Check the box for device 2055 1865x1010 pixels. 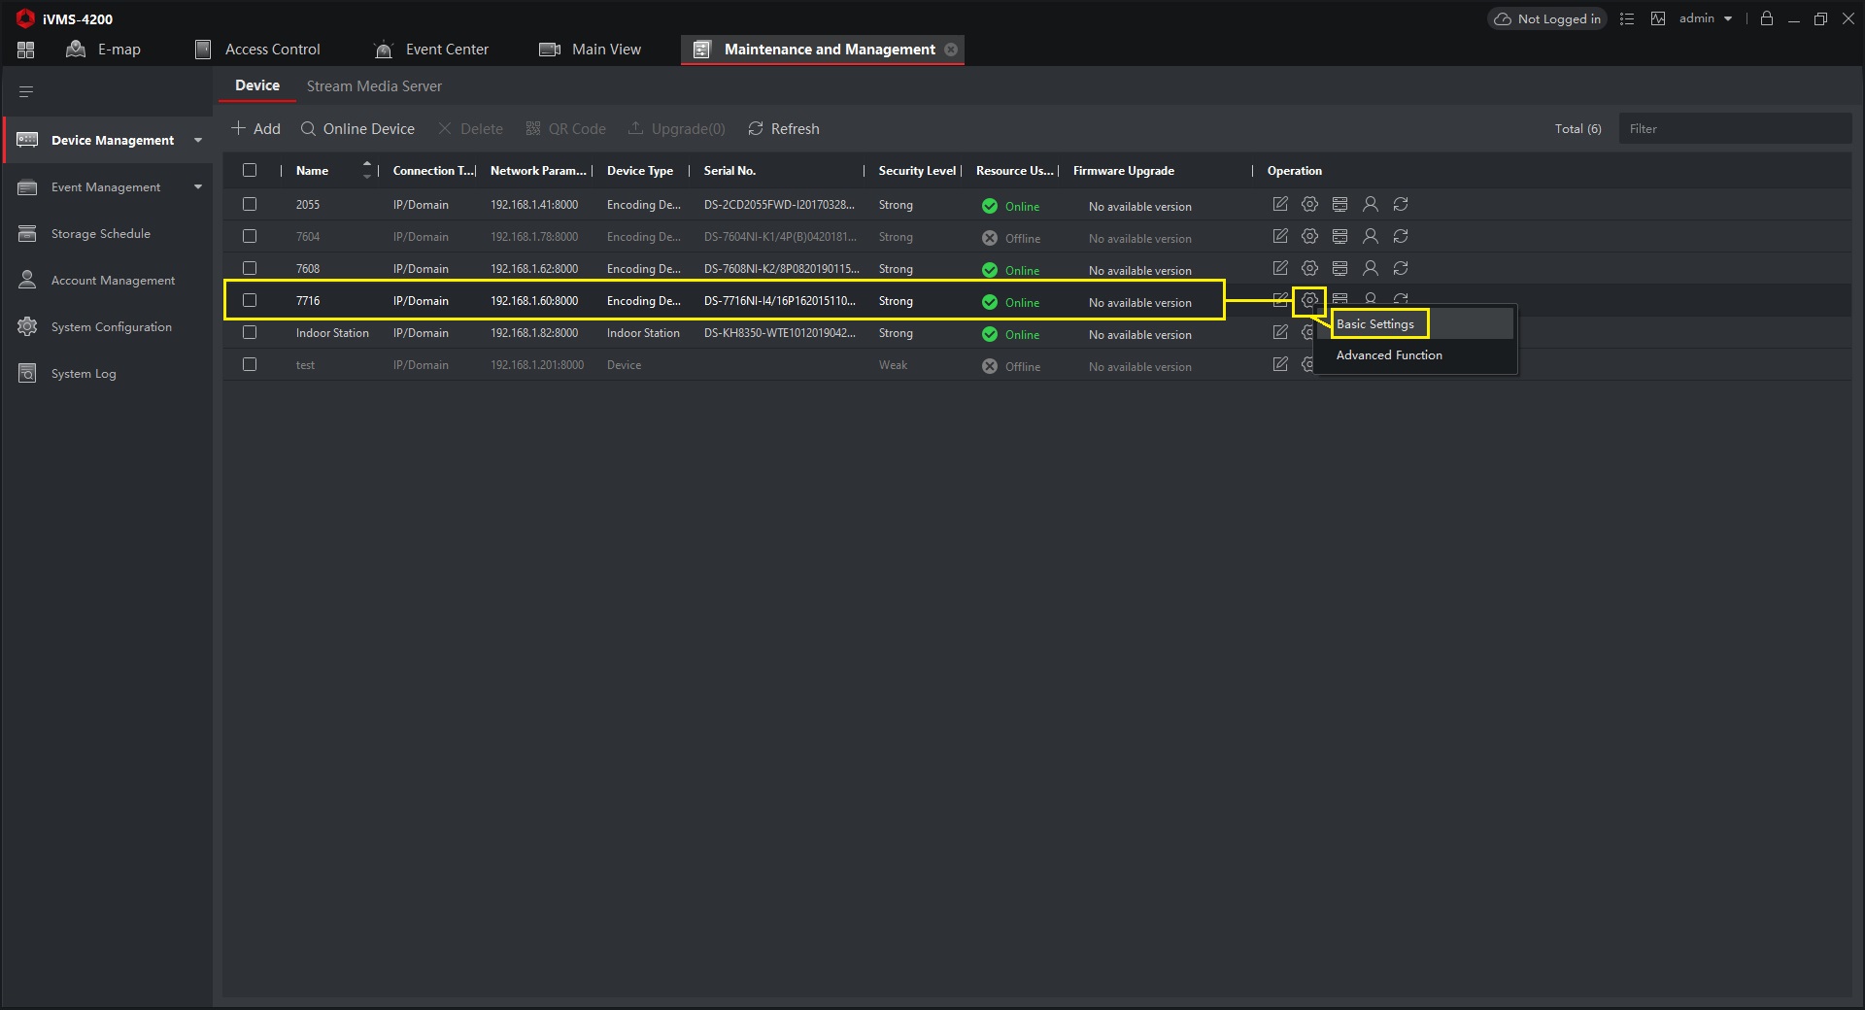(x=250, y=204)
